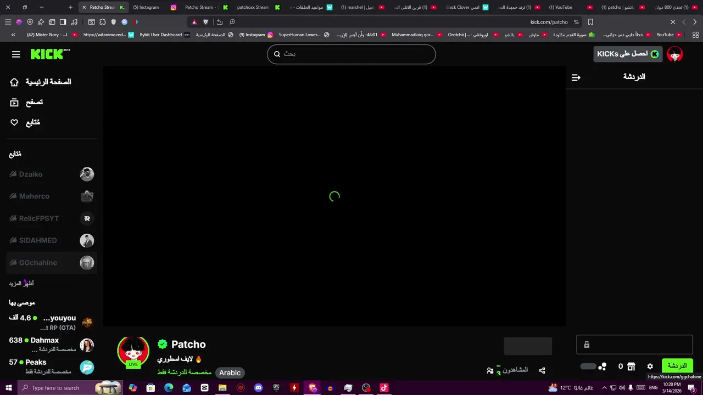Screen dimensions: 703x395
Task: Open the music note toolbar icon
Action: tap(74, 22)
